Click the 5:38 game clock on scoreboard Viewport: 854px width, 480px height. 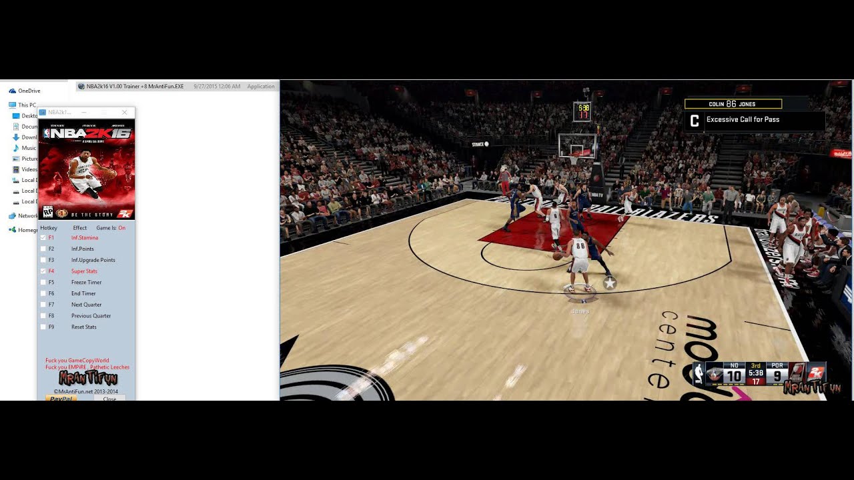[x=755, y=373]
